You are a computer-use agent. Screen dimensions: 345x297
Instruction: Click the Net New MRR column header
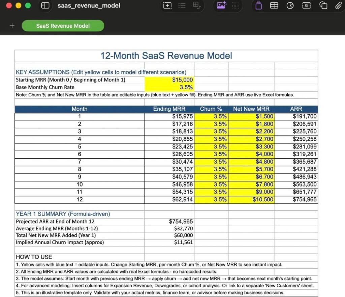pos(251,109)
